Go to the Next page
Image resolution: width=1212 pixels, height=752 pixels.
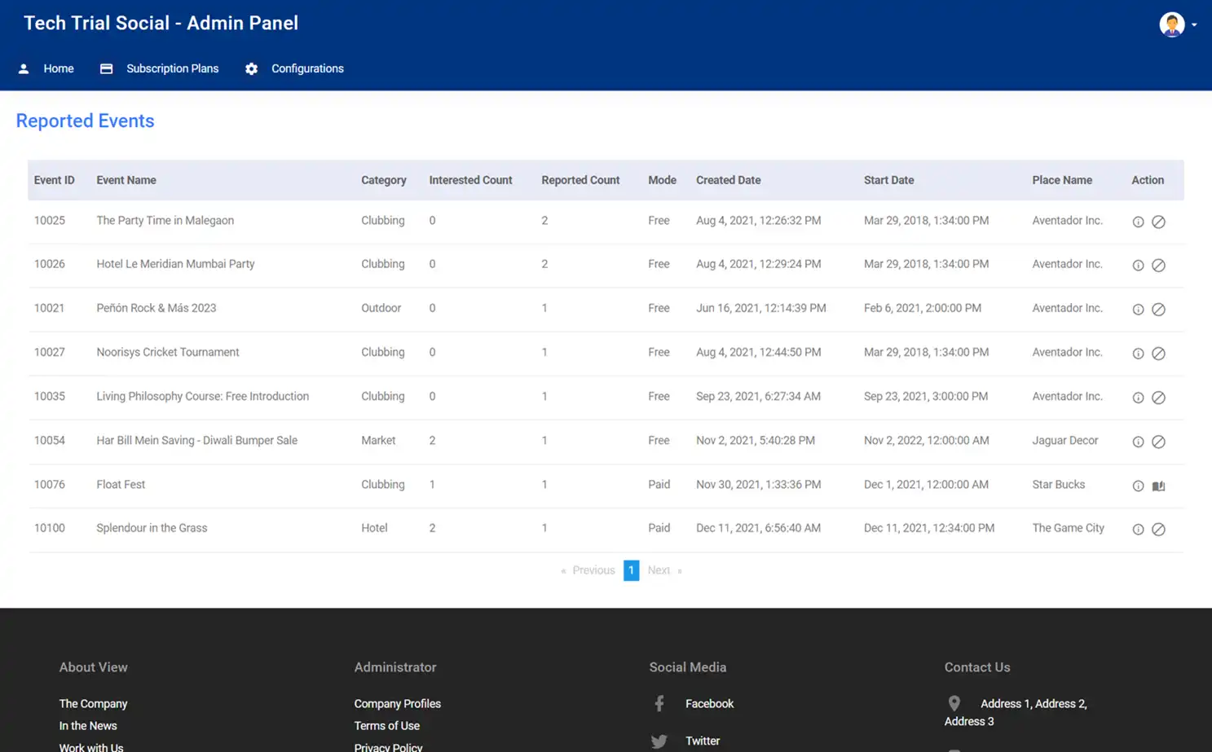pyautogui.click(x=659, y=570)
